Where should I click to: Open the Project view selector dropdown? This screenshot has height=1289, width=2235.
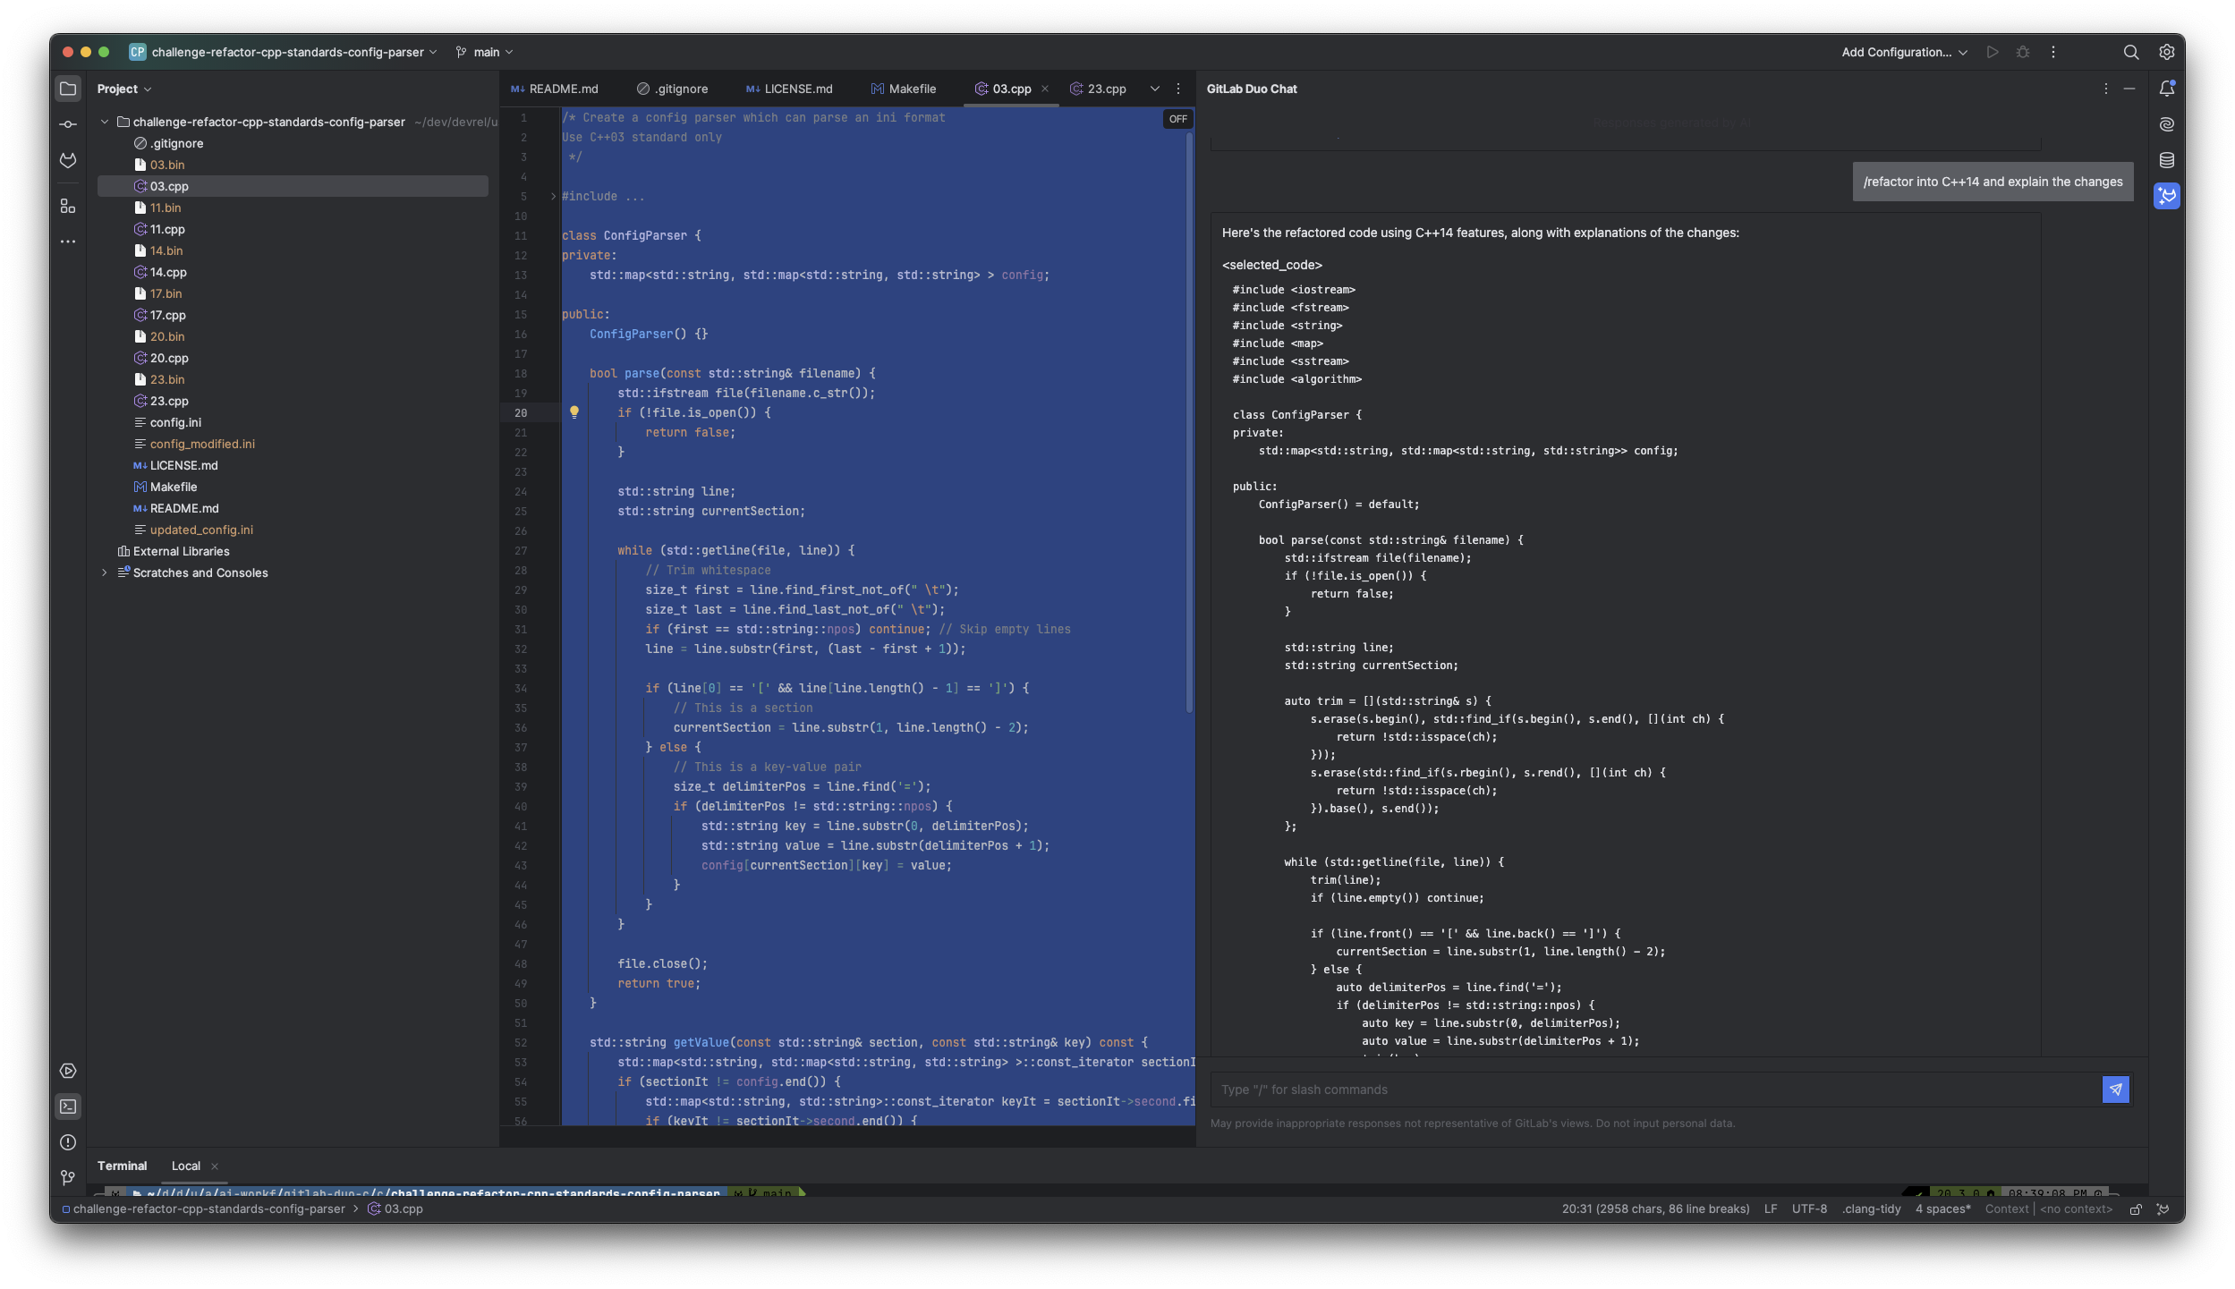coord(124,89)
